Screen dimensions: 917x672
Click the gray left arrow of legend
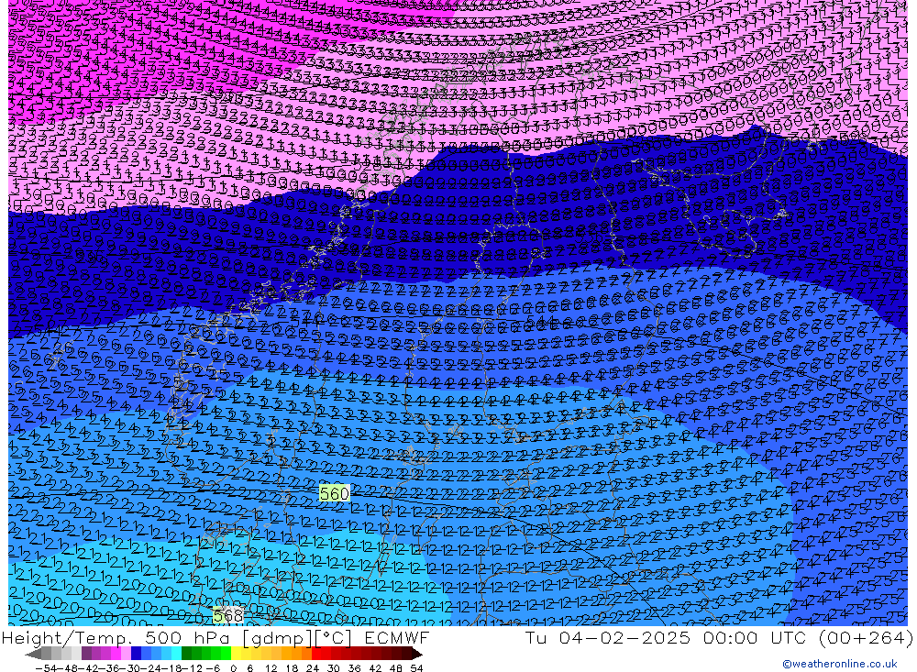coord(33,654)
